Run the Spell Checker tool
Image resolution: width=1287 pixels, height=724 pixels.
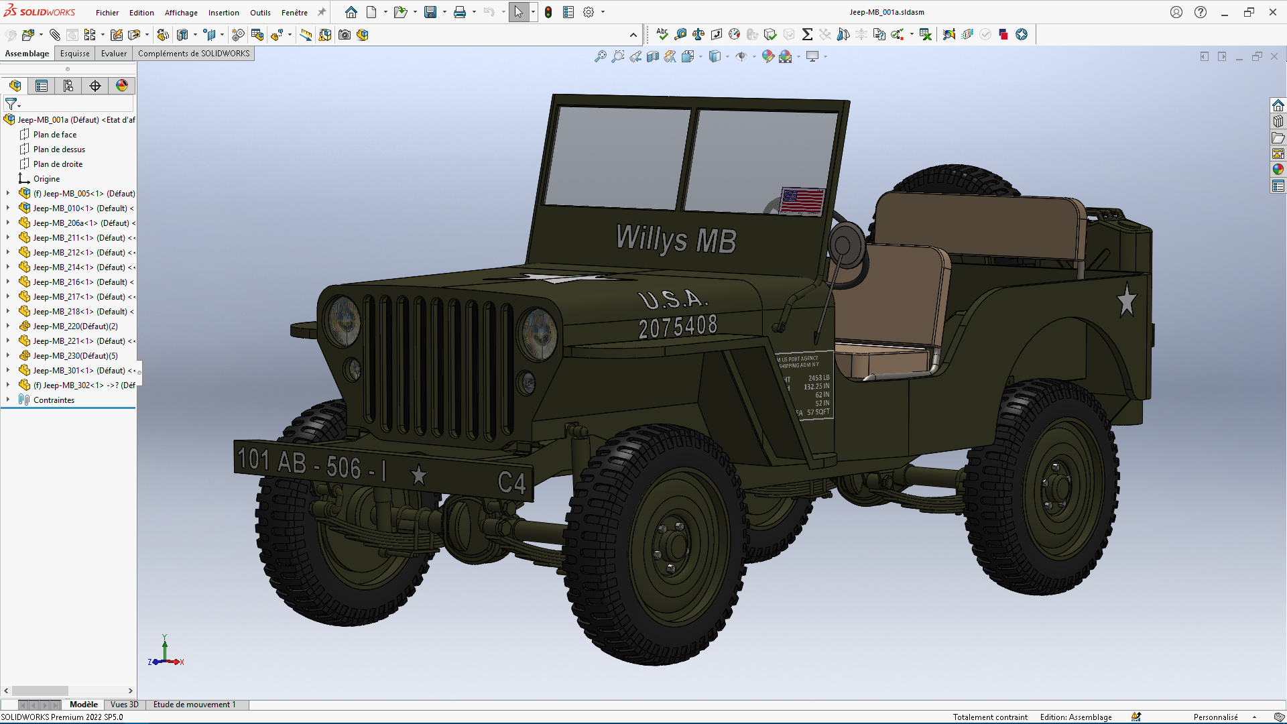[x=662, y=34]
